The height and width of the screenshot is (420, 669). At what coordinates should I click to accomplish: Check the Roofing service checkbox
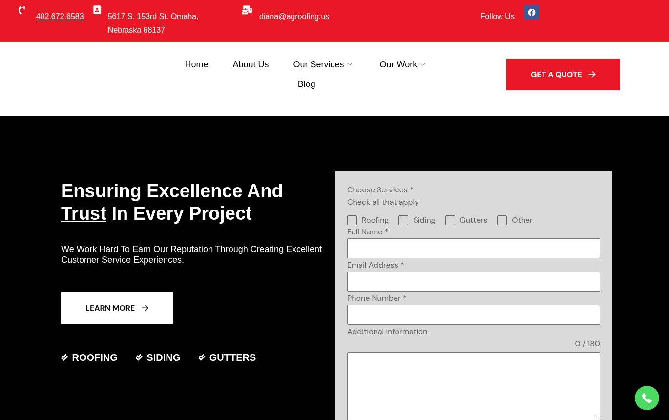tap(352, 220)
